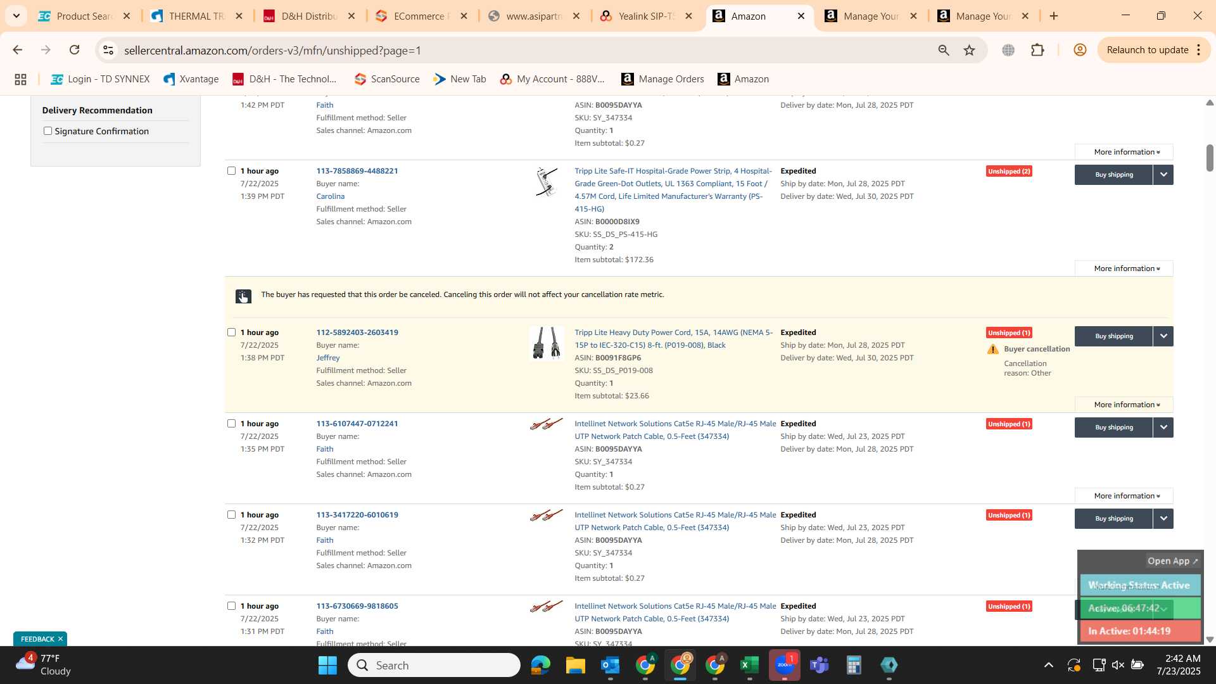Open Excel from taskbar
Viewport: 1216px width, 684px height.
749,666
